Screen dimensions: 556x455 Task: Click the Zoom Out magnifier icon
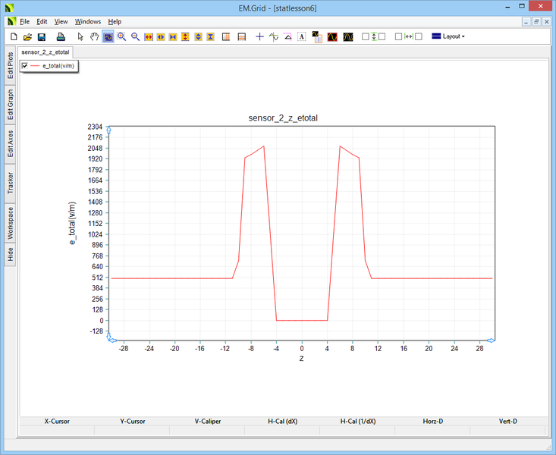click(135, 36)
